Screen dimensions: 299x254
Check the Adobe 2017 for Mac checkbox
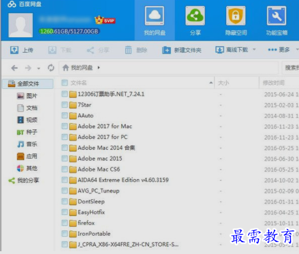(x=65, y=126)
